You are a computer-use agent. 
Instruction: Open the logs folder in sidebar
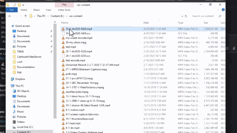point(19,72)
